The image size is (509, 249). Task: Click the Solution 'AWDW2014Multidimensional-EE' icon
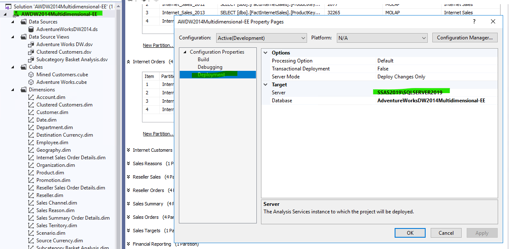pyautogui.click(x=8, y=7)
